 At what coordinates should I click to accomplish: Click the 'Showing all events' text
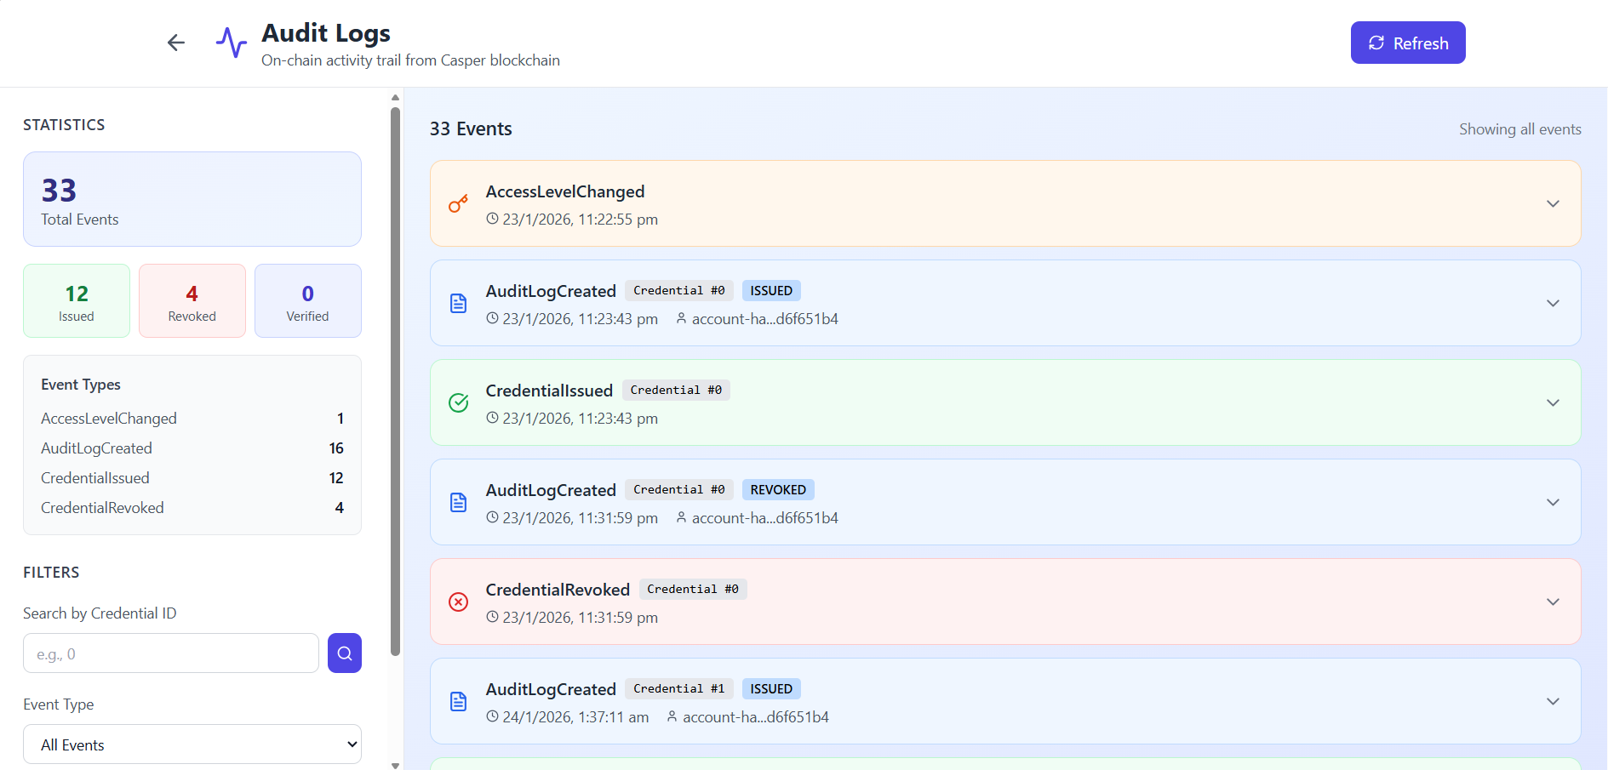tap(1520, 129)
